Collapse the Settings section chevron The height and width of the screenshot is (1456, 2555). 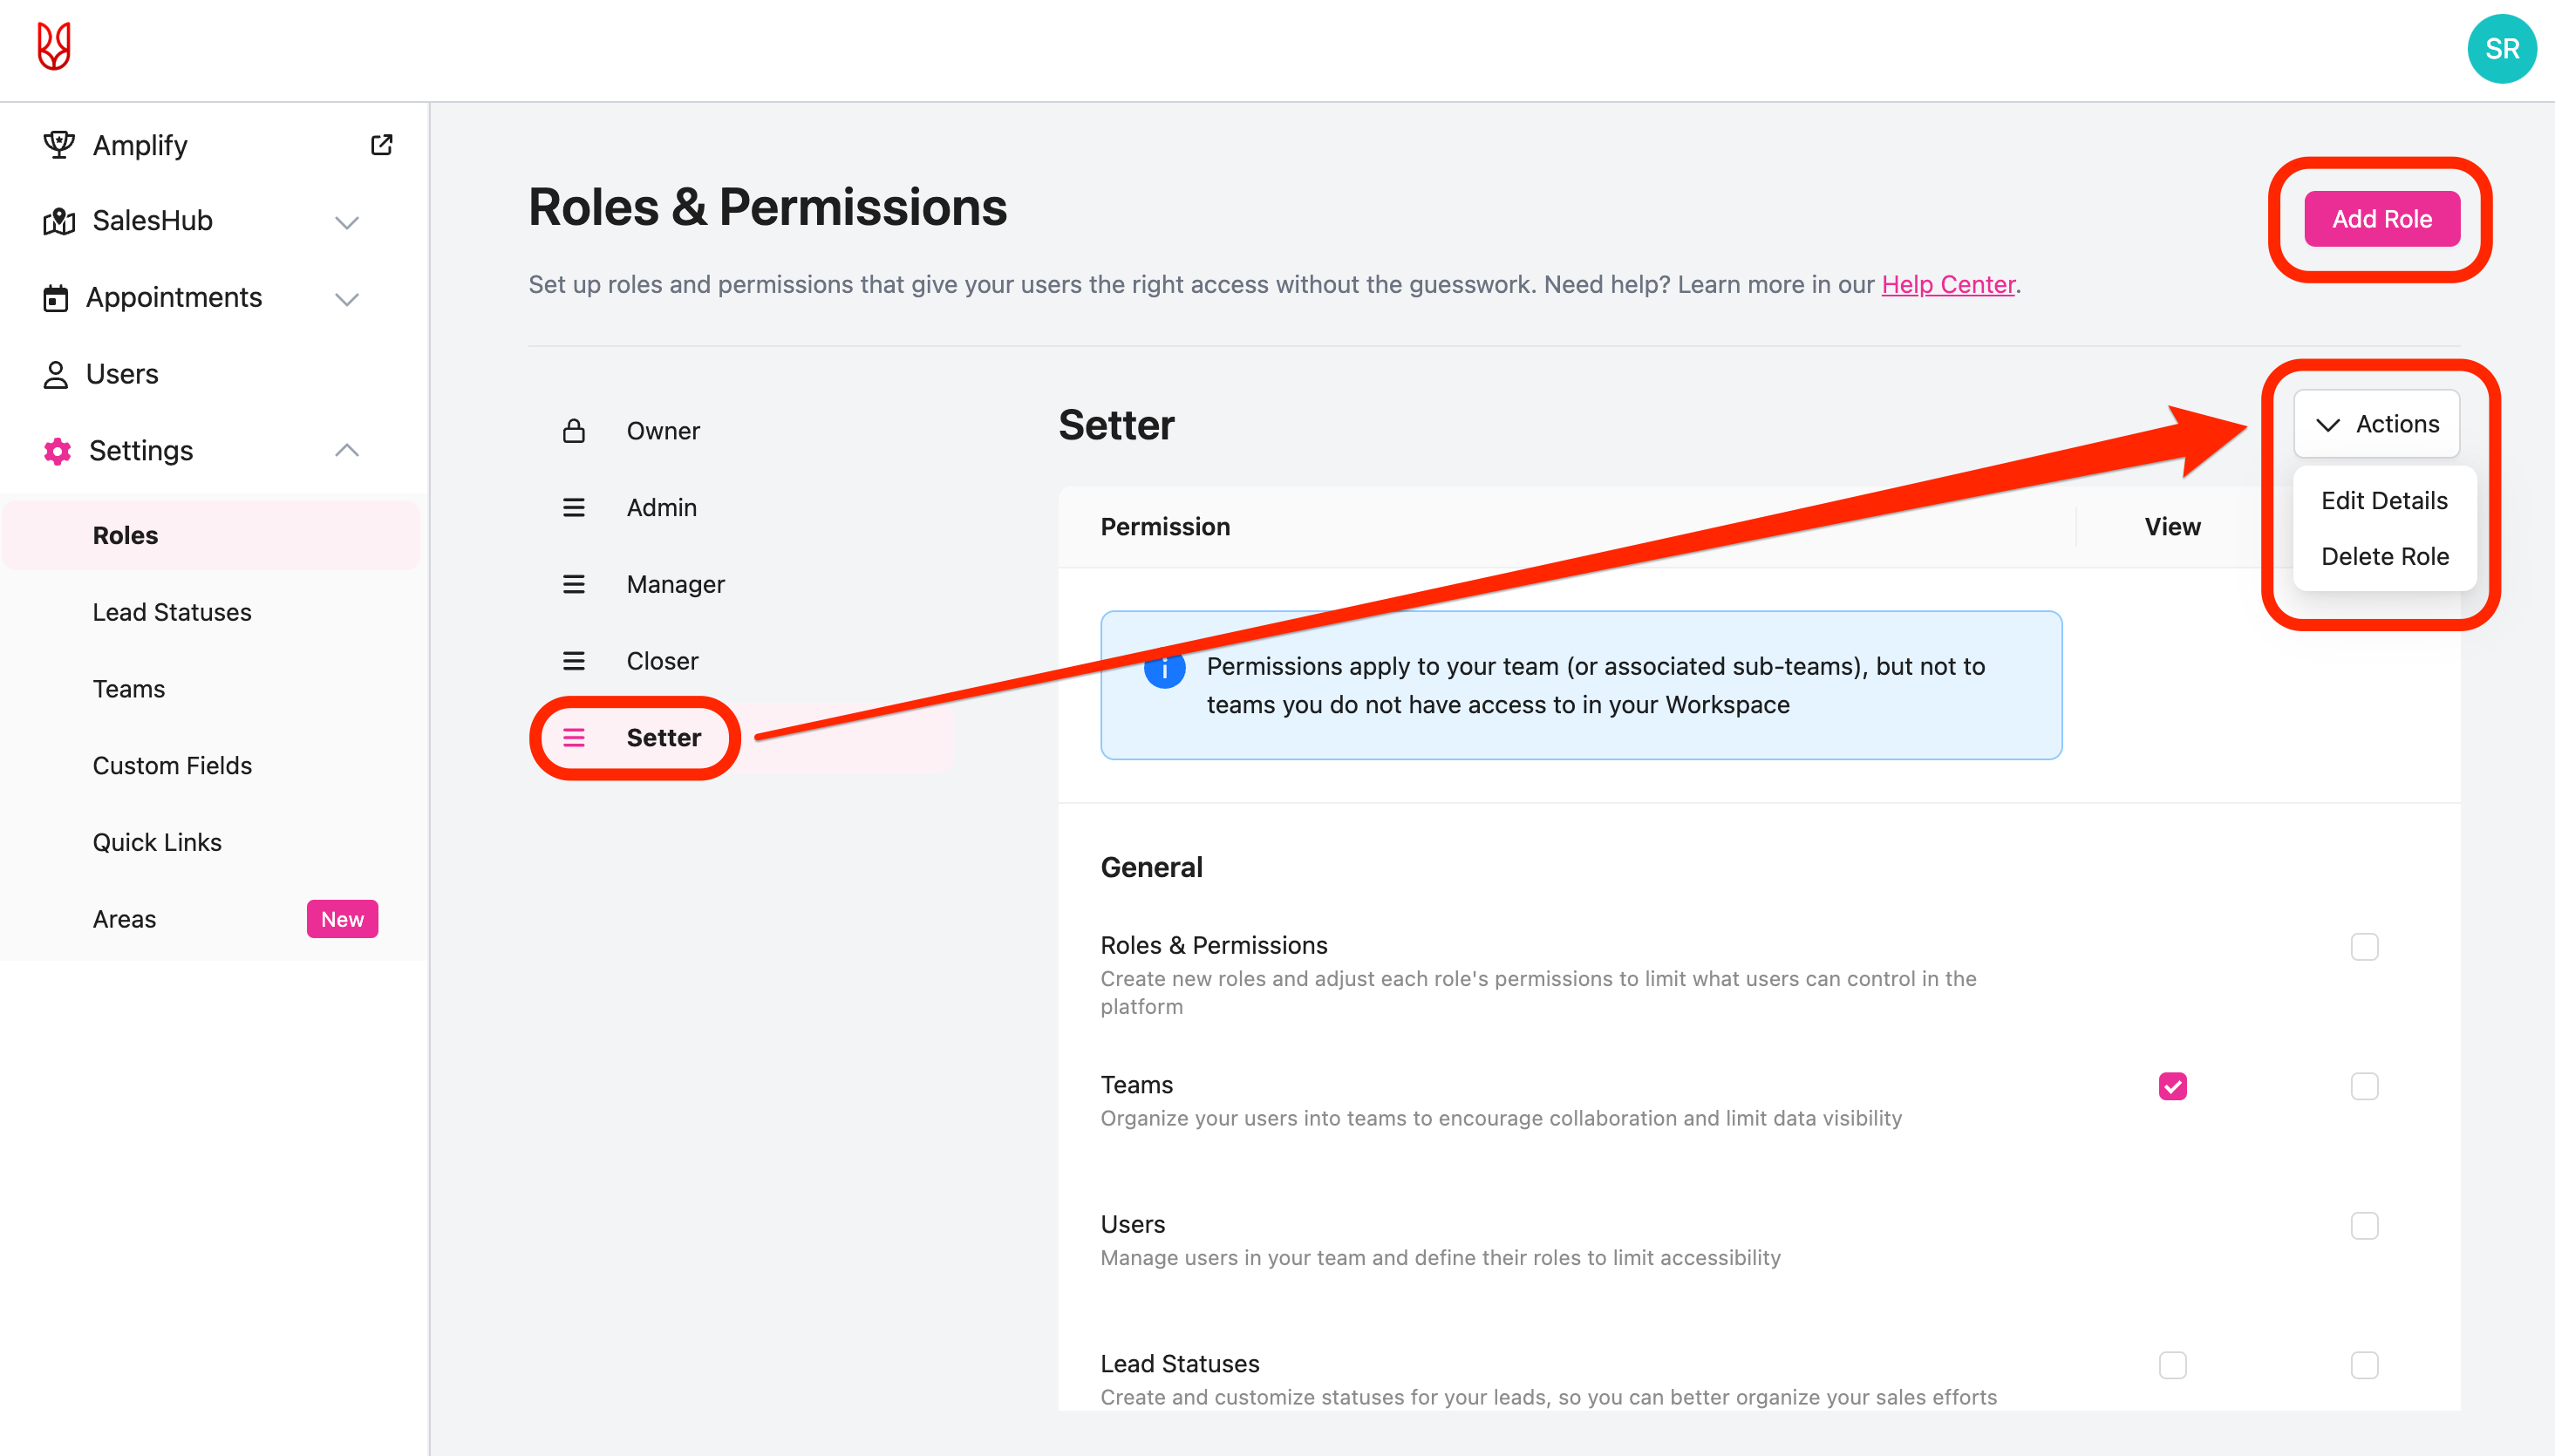click(x=347, y=451)
